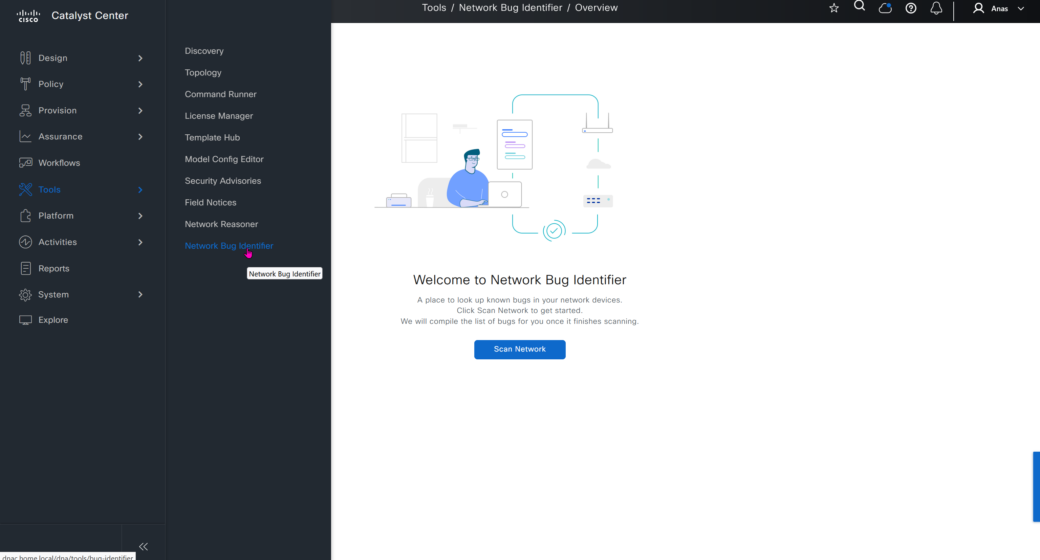
Task: Open Command Runner from Tools submenu
Action: [220, 94]
